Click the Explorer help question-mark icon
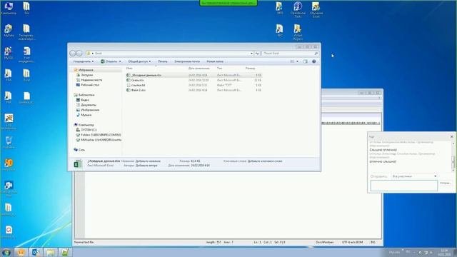 coord(314,61)
